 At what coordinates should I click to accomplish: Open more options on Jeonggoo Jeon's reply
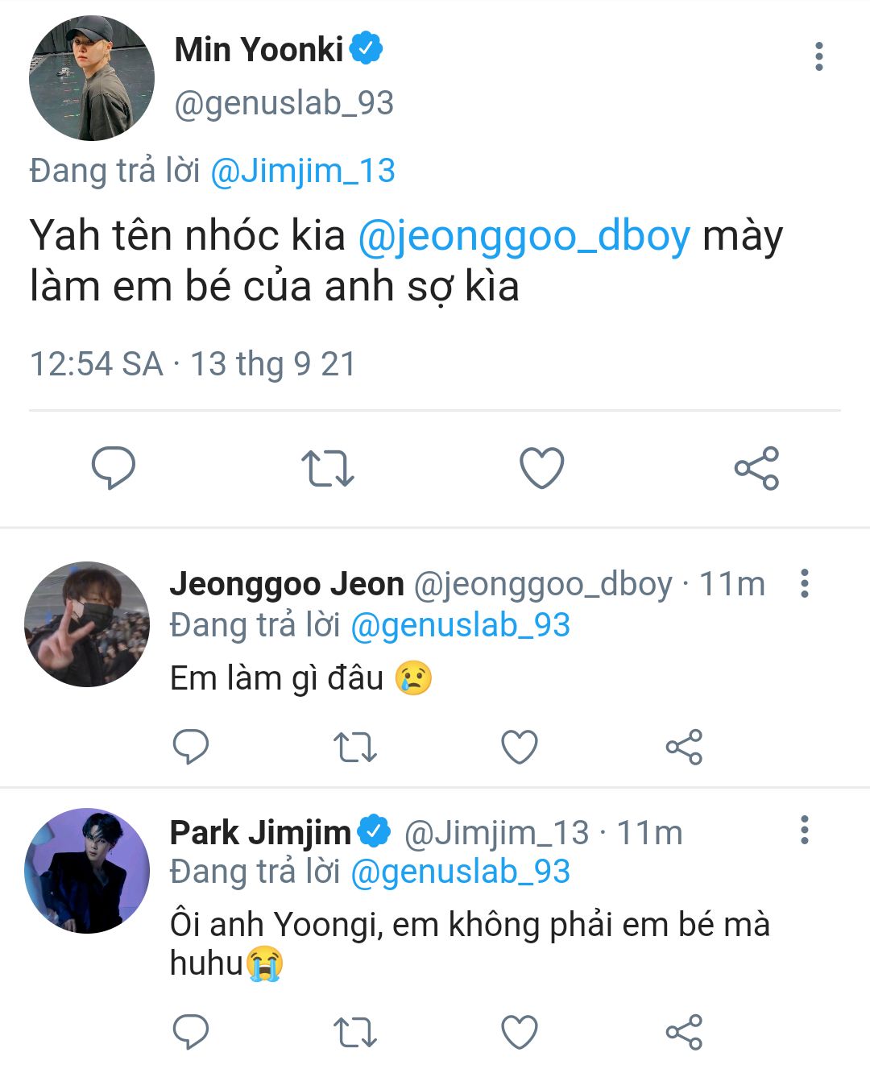coord(804,583)
